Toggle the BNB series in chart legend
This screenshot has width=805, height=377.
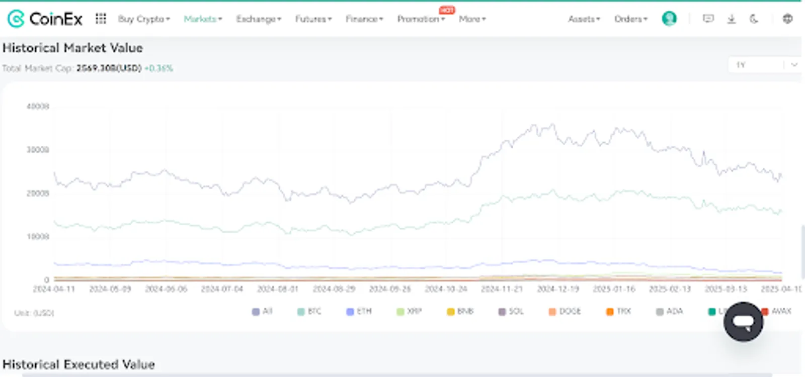(460, 312)
